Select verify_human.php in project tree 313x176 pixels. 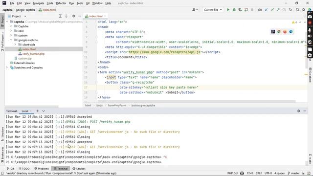[33, 54]
